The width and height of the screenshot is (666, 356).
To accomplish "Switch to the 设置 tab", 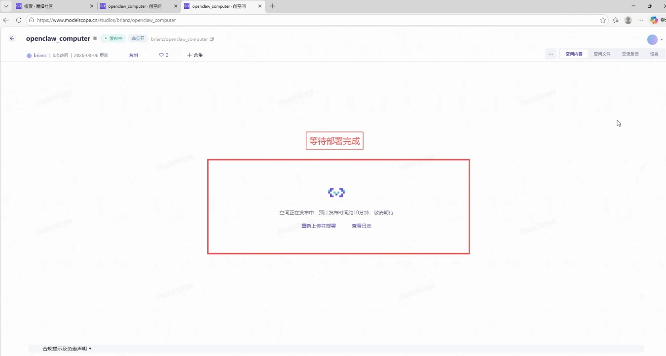I will click(654, 54).
